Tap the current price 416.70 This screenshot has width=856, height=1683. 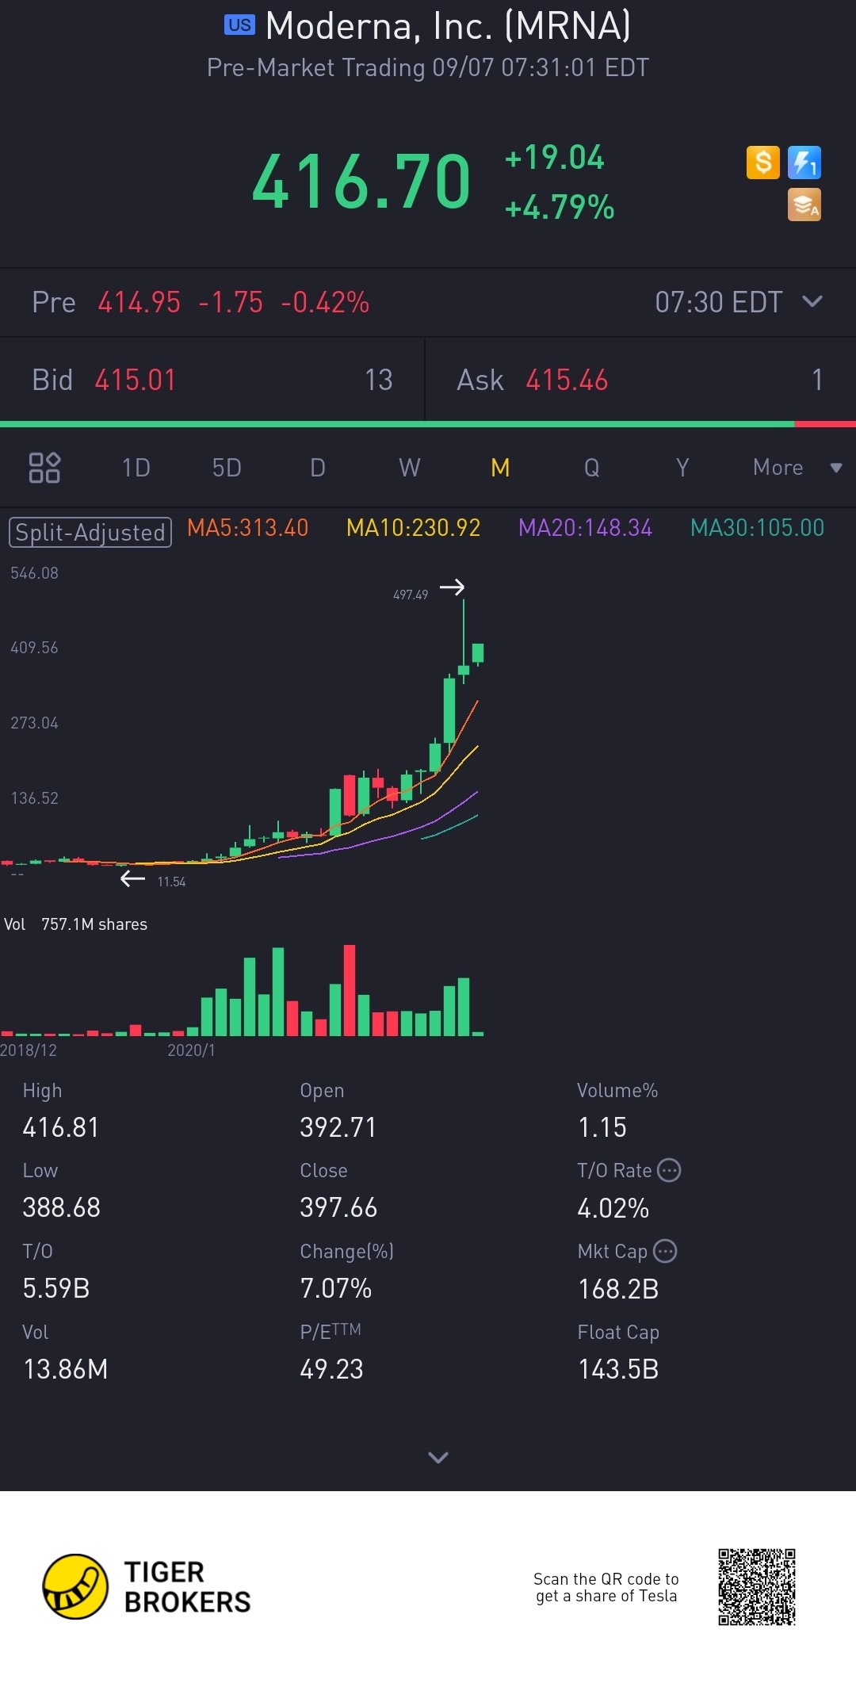[x=361, y=182]
